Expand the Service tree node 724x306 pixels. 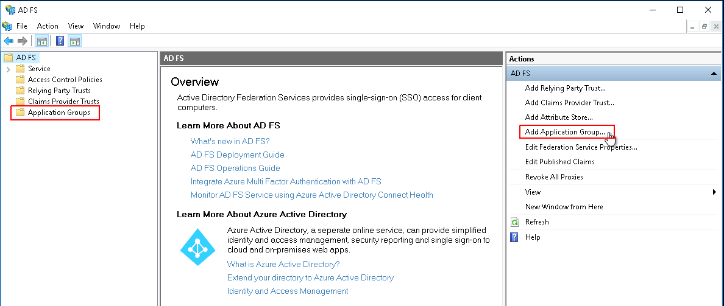(9, 69)
